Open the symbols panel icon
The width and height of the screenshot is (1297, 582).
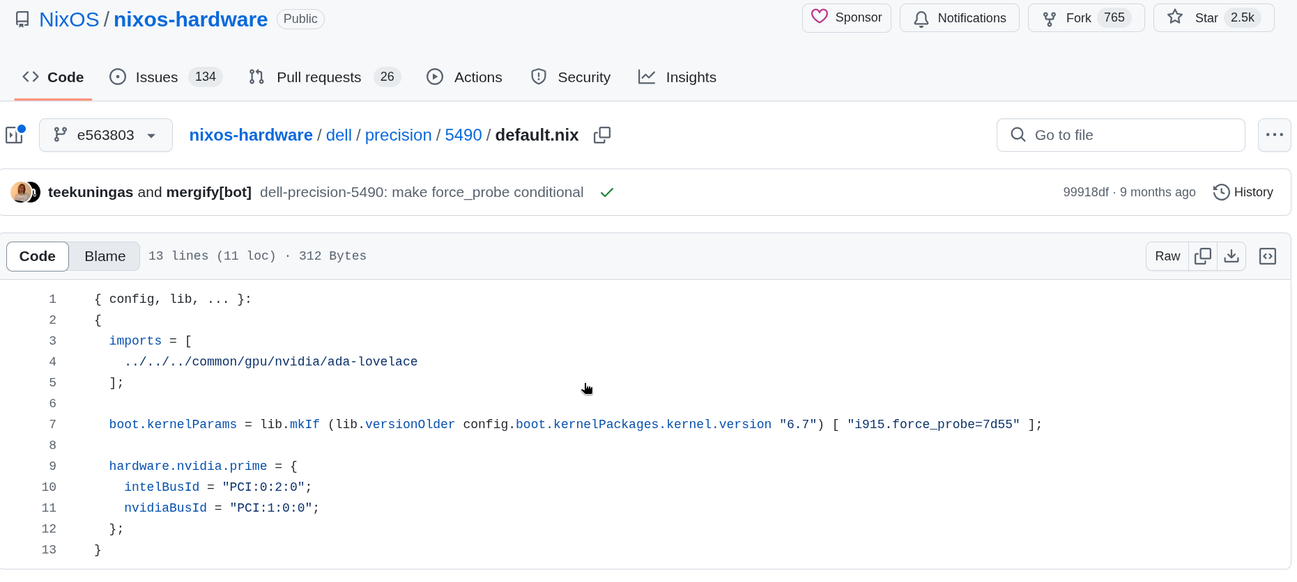point(1267,256)
